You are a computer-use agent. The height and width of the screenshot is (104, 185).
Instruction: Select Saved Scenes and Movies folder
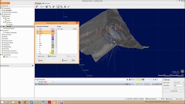pyautogui.click(x=10, y=51)
